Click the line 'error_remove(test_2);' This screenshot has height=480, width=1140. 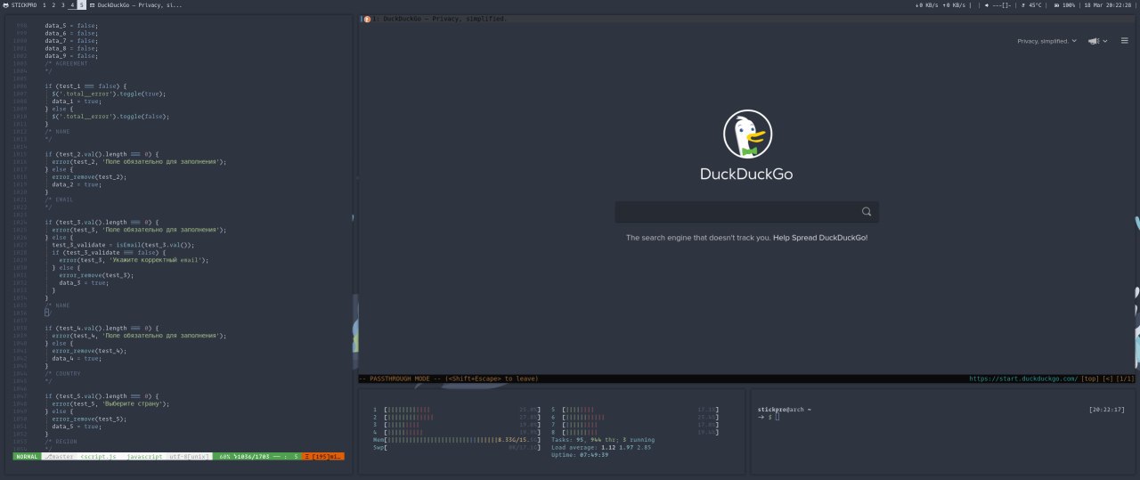pyautogui.click(x=89, y=176)
